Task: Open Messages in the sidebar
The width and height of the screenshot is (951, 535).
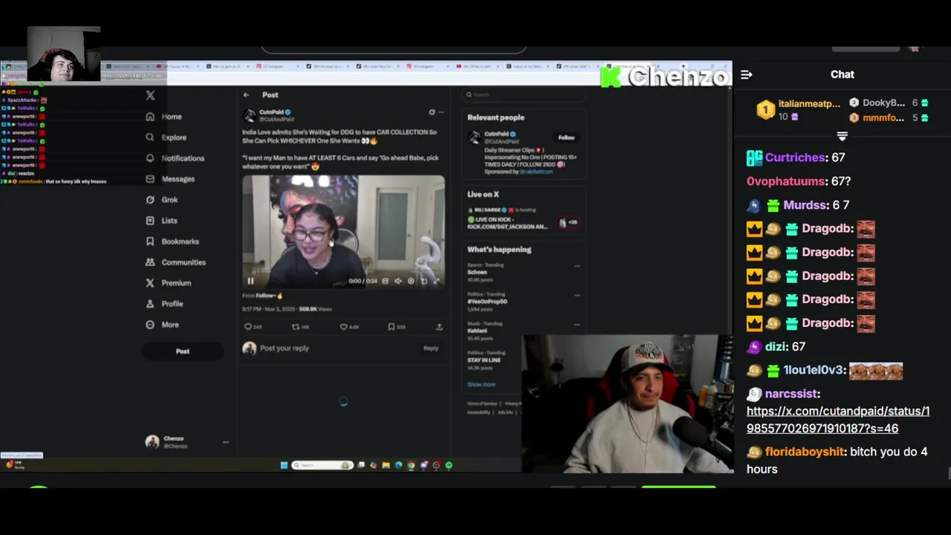Action: [x=170, y=179]
